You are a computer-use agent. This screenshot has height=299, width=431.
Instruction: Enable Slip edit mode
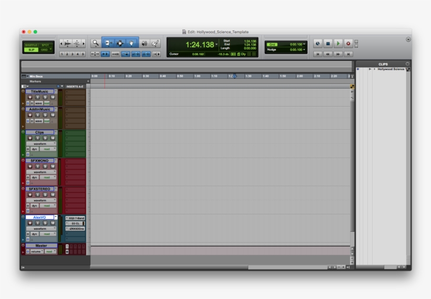tap(31, 50)
